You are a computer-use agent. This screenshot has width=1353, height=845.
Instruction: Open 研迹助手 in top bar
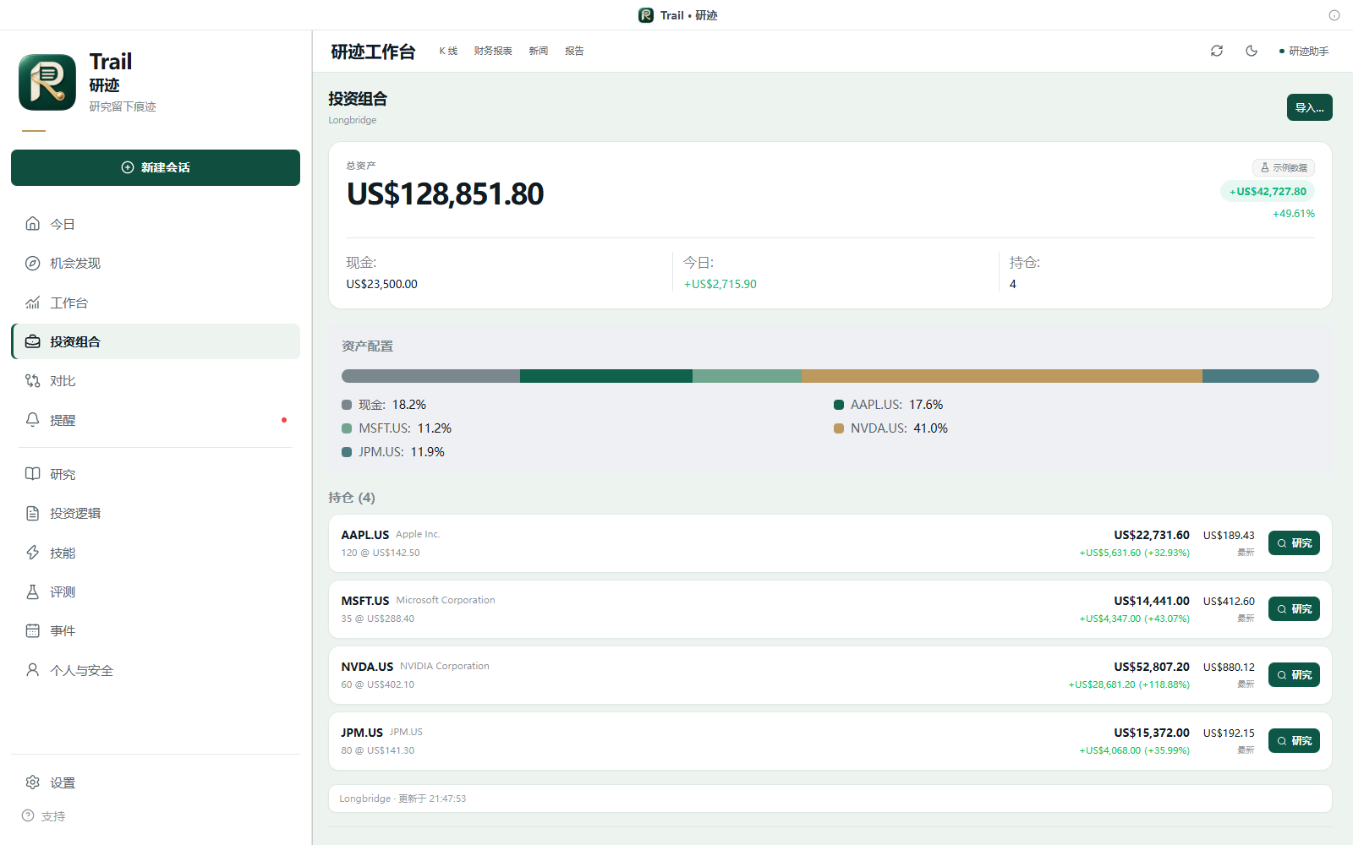click(x=1304, y=51)
